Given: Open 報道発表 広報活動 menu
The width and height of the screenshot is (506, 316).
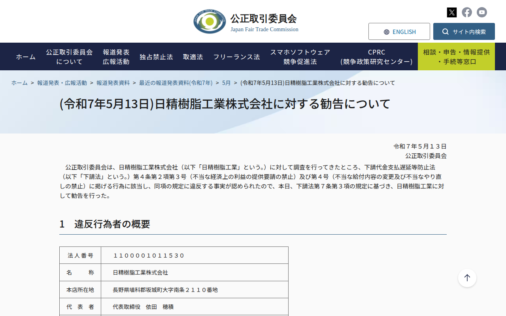Looking at the screenshot, I should point(116,57).
